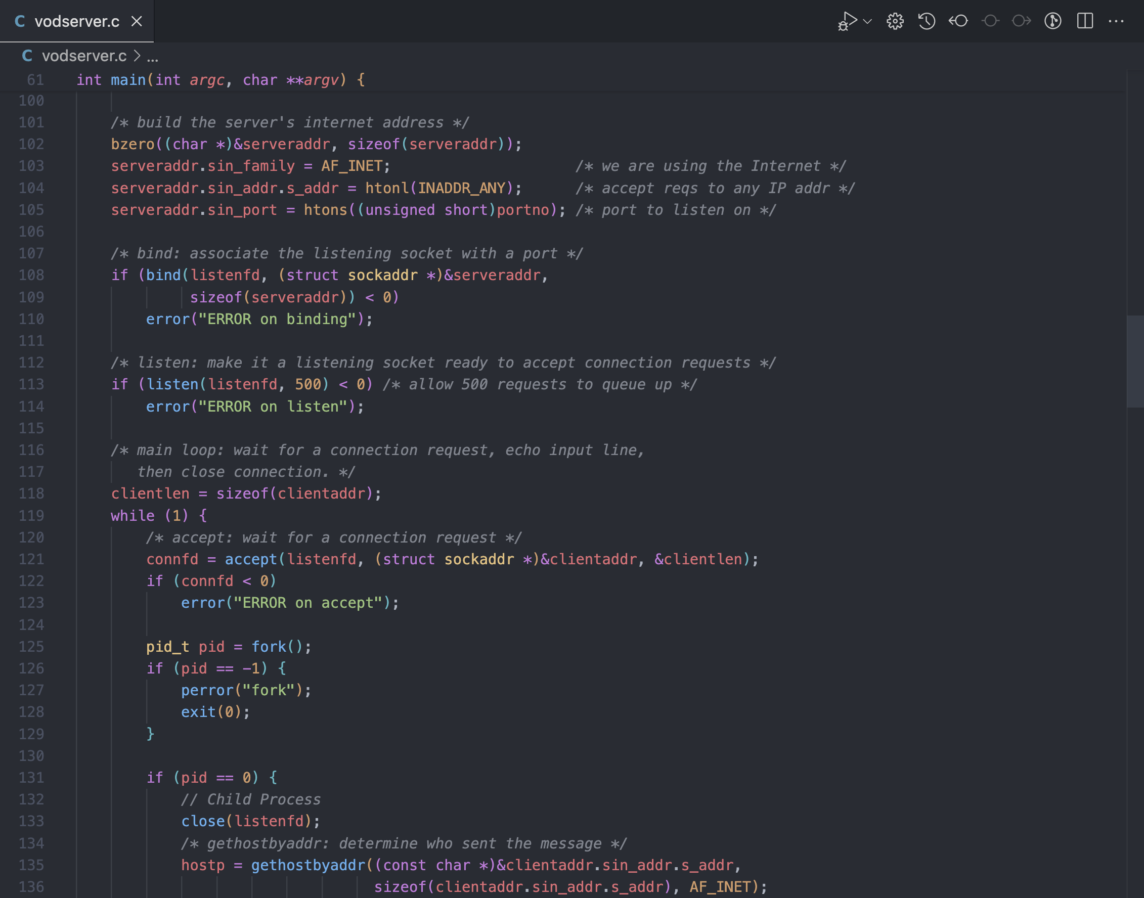The height and width of the screenshot is (898, 1144).
Task: Click line number 119 in the gutter
Action: point(31,515)
